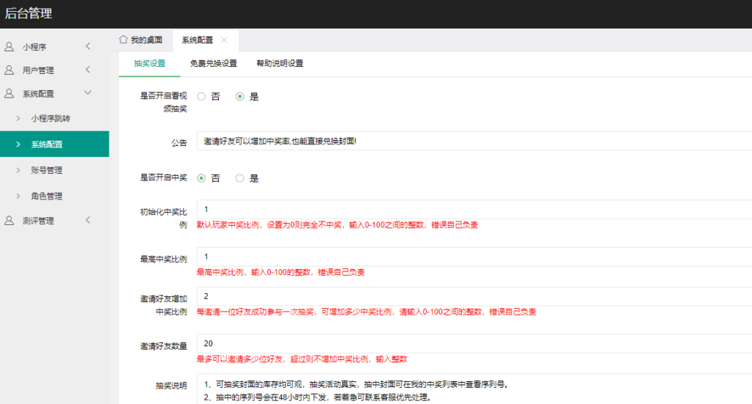
Task: Click the user icon beside 用户管理
Action: coord(9,70)
